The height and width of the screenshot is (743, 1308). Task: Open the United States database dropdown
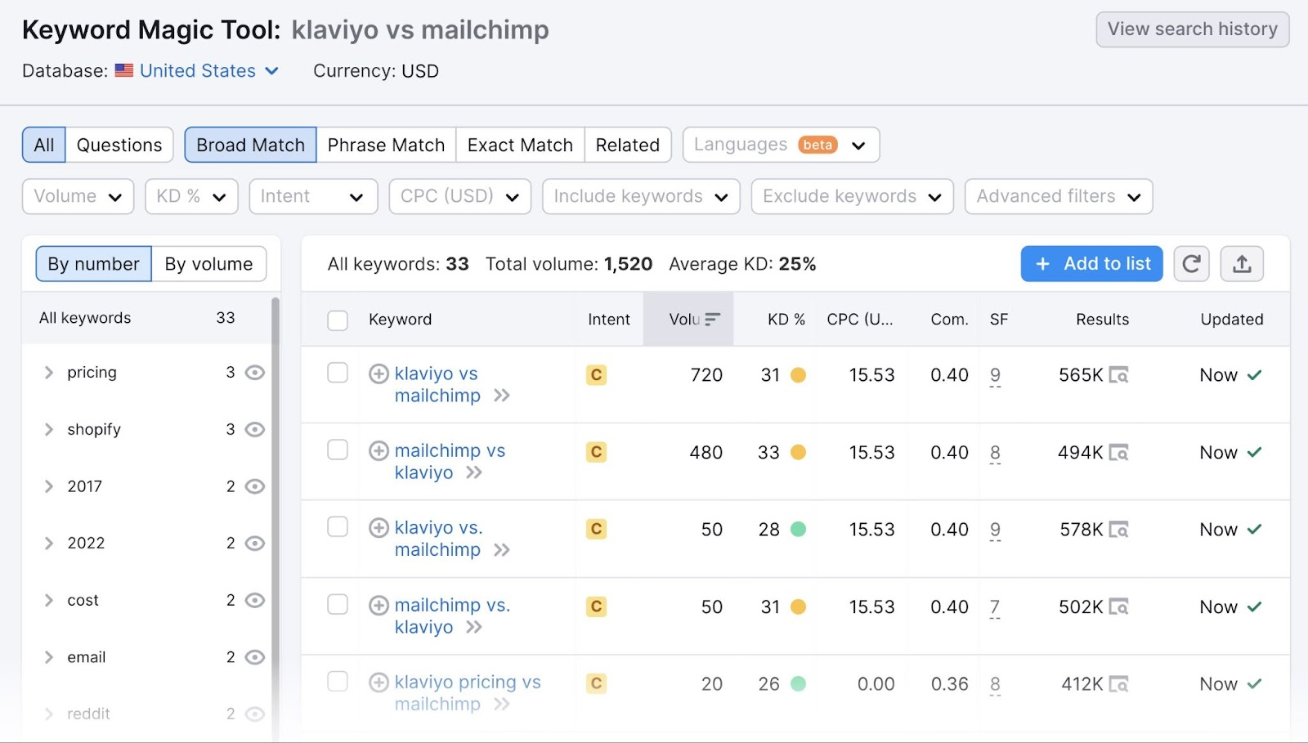[209, 71]
